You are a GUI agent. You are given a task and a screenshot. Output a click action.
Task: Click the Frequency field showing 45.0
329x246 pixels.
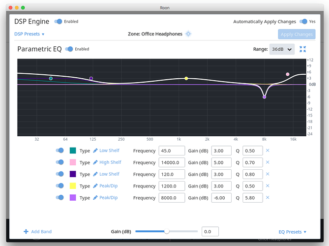[172, 151]
